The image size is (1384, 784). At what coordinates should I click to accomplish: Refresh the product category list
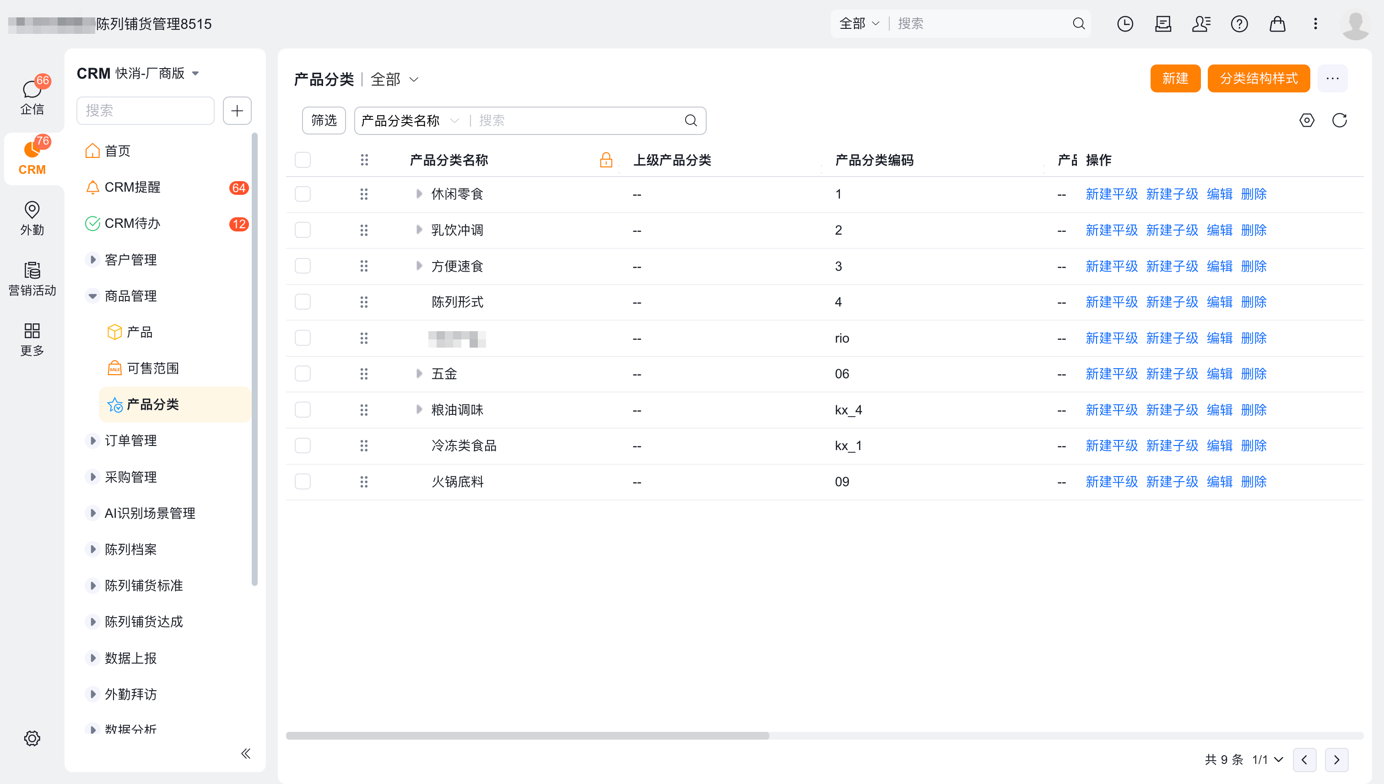1339,120
